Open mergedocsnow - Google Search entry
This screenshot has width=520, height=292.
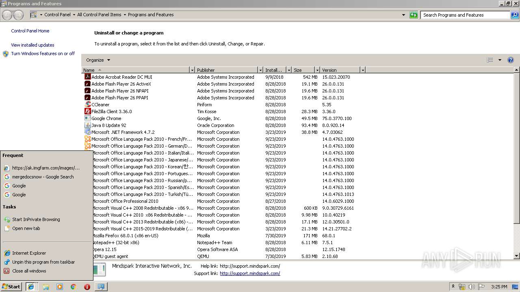[43, 177]
